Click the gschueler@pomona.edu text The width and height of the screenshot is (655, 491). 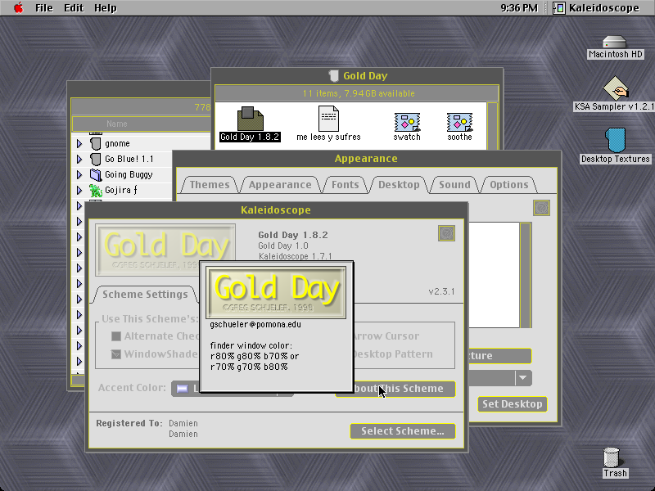click(x=255, y=324)
